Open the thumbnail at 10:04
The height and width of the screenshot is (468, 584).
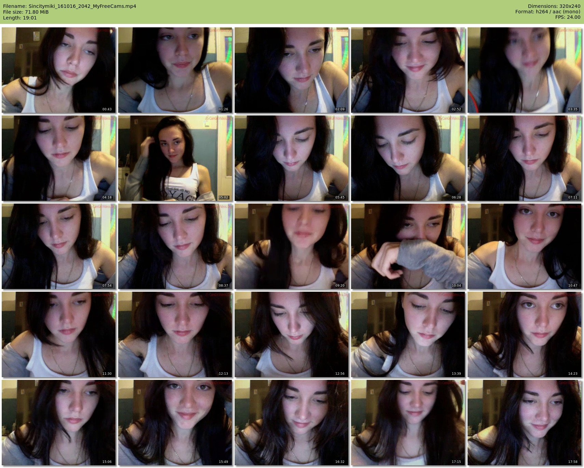tap(408, 246)
